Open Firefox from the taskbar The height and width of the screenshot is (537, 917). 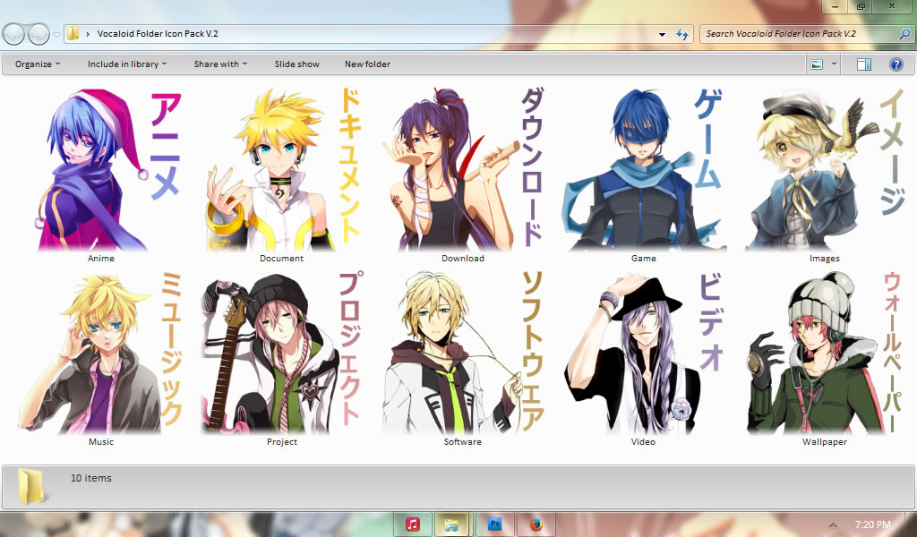[x=536, y=524]
